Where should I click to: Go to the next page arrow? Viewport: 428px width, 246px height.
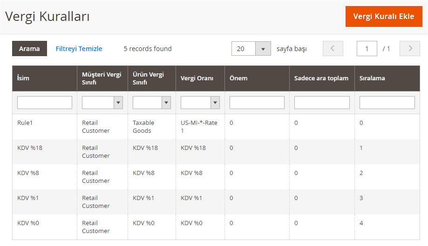coord(410,49)
